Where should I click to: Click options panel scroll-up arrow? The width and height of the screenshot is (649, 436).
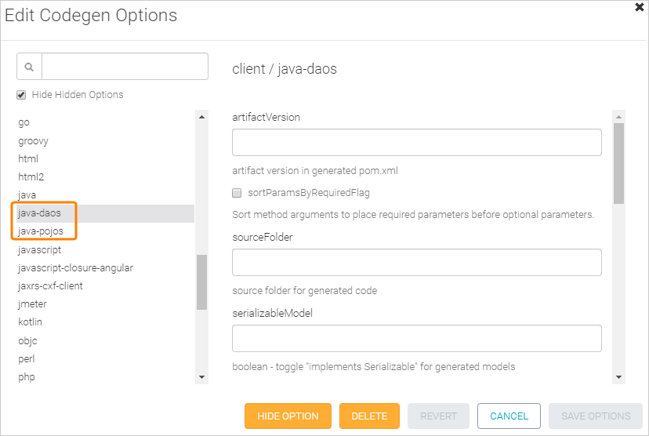pyautogui.click(x=618, y=117)
